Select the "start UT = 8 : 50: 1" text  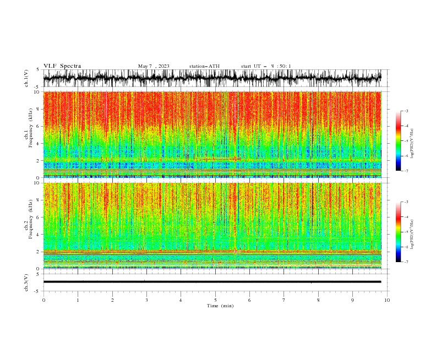(266, 66)
